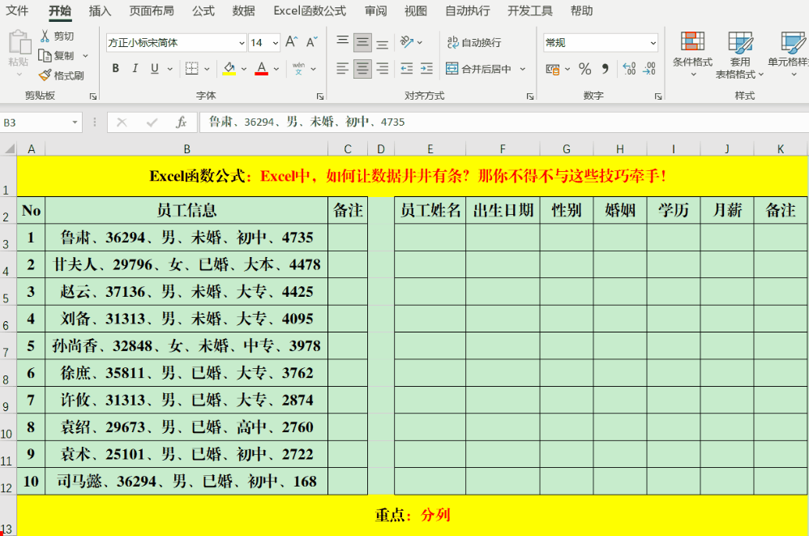Decrease font size with small A icon
The image size is (809, 536).
pos(311,42)
